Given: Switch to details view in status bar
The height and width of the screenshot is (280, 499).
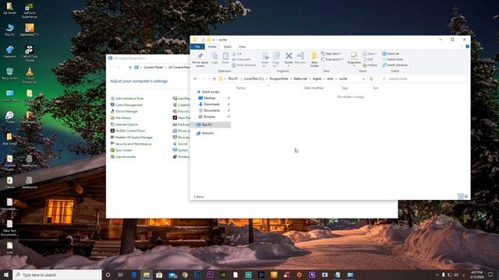Looking at the screenshot, I should pyautogui.click(x=461, y=197).
